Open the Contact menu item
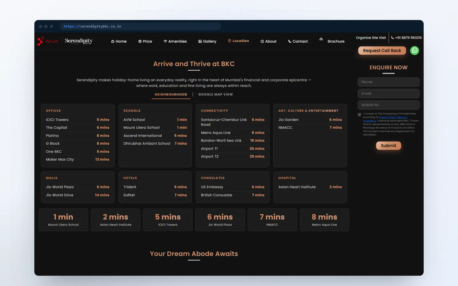 (x=298, y=41)
